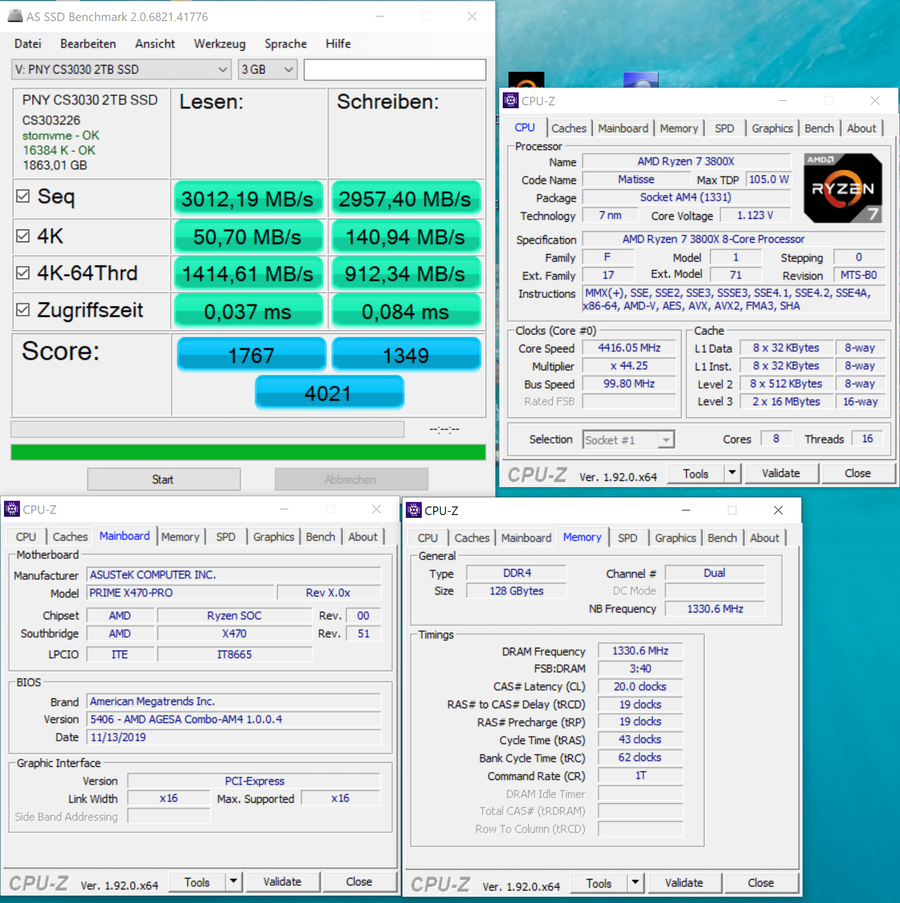The image size is (900, 903).
Task: Click the read score 1767 box
Action: pos(251,354)
